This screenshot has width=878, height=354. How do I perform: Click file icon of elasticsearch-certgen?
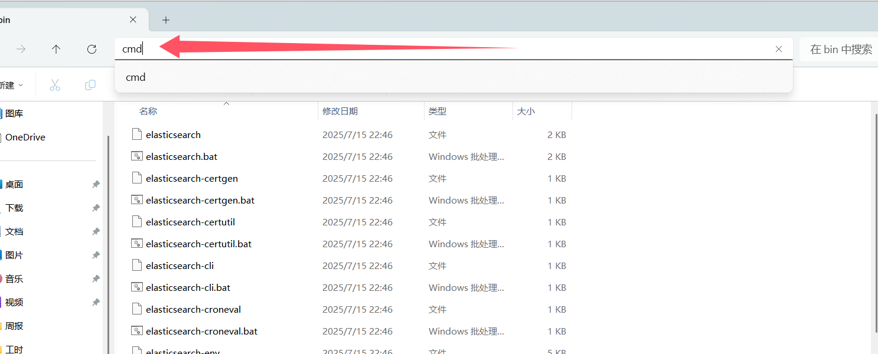pyautogui.click(x=136, y=178)
